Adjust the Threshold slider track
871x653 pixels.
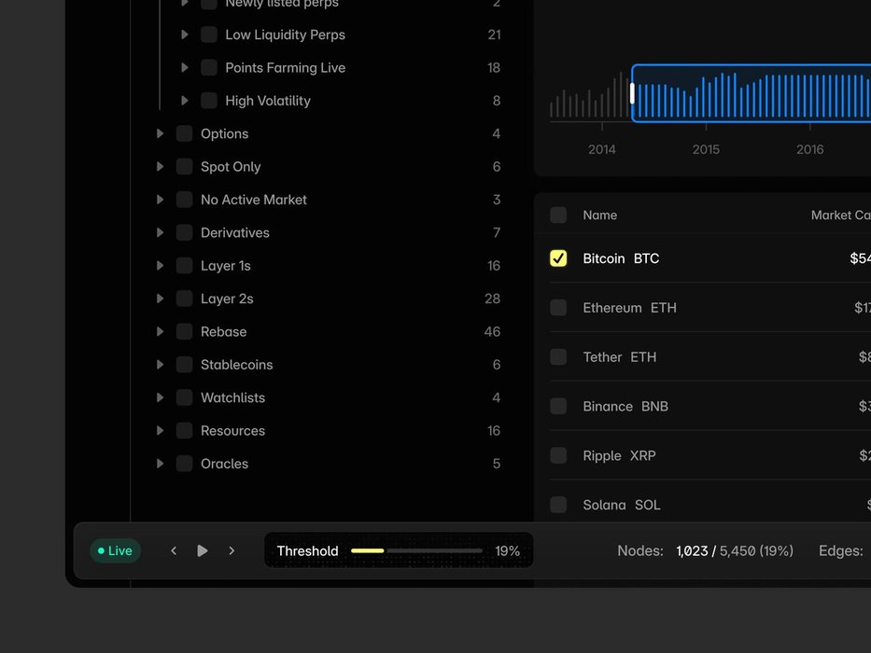416,551
